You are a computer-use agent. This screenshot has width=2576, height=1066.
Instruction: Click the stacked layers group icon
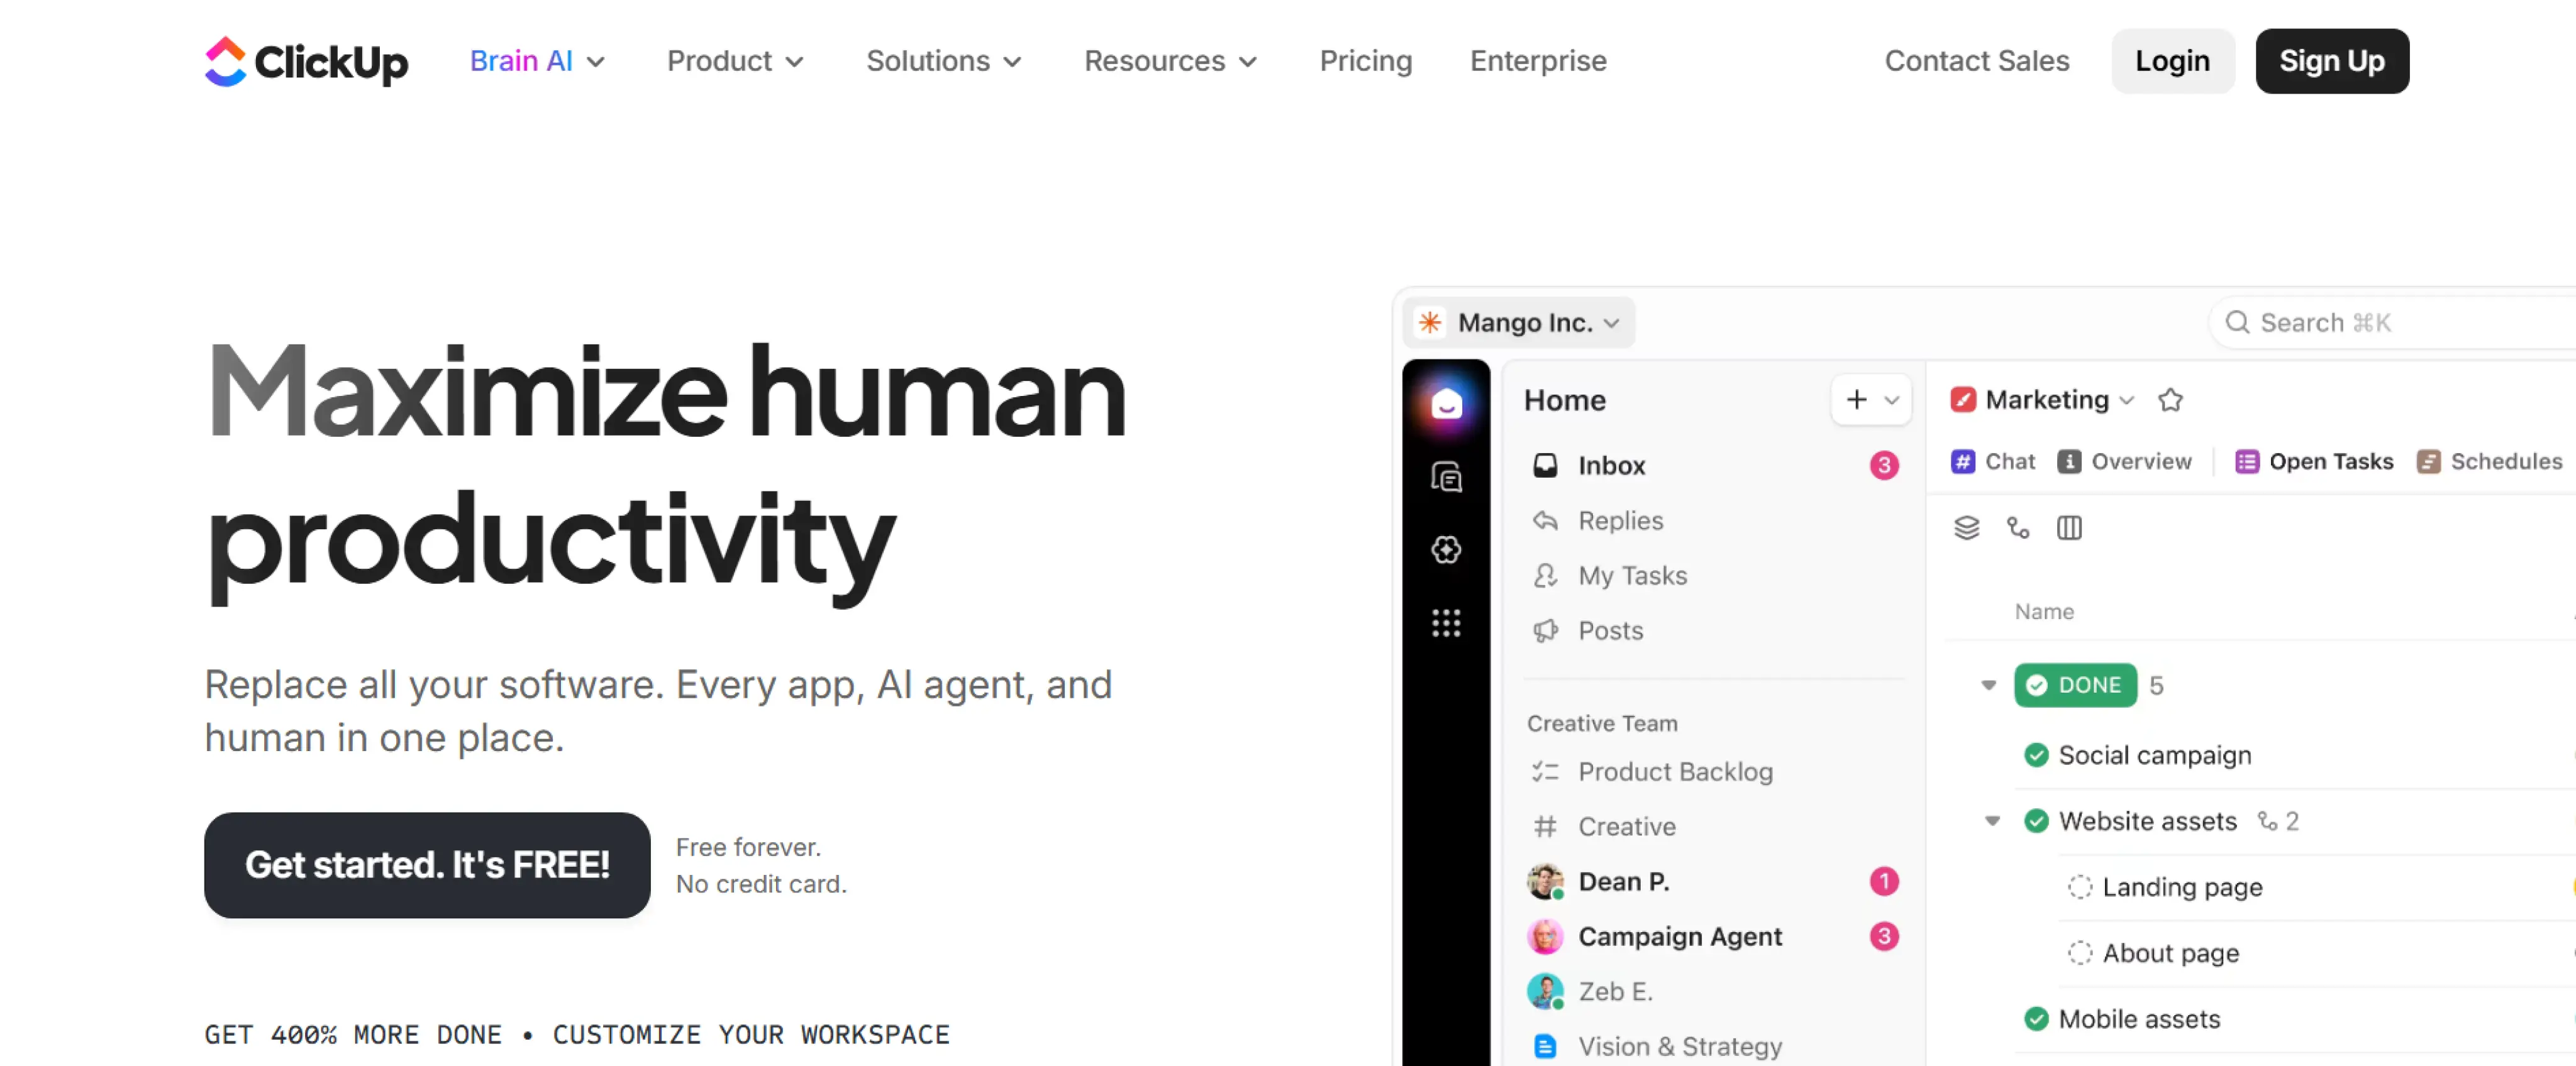pyautogui.click(x=1966, y=527)
